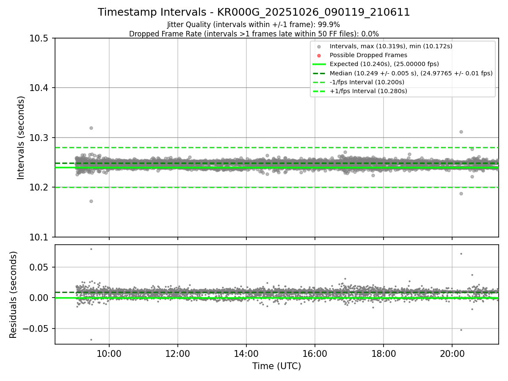The image size is (508, 381).
Task: Click the 16:00 time tick label
Action: [315, 353]
